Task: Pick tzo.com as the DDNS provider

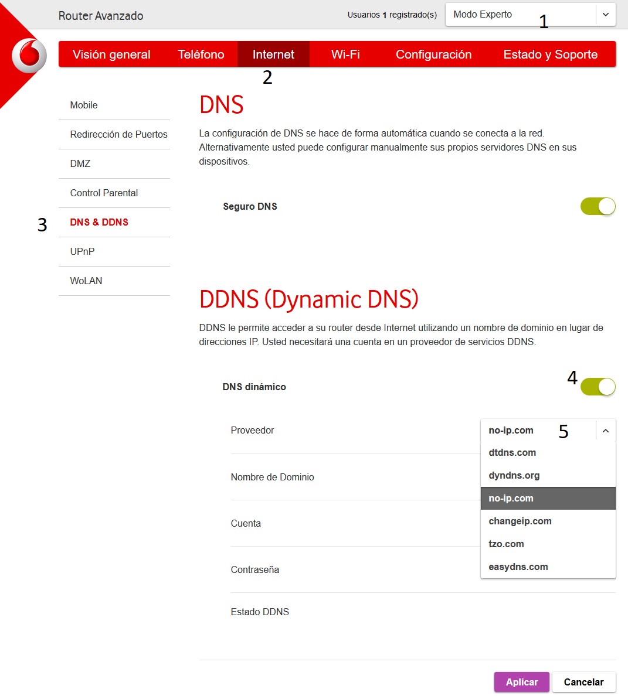Action: pos(506,544)
